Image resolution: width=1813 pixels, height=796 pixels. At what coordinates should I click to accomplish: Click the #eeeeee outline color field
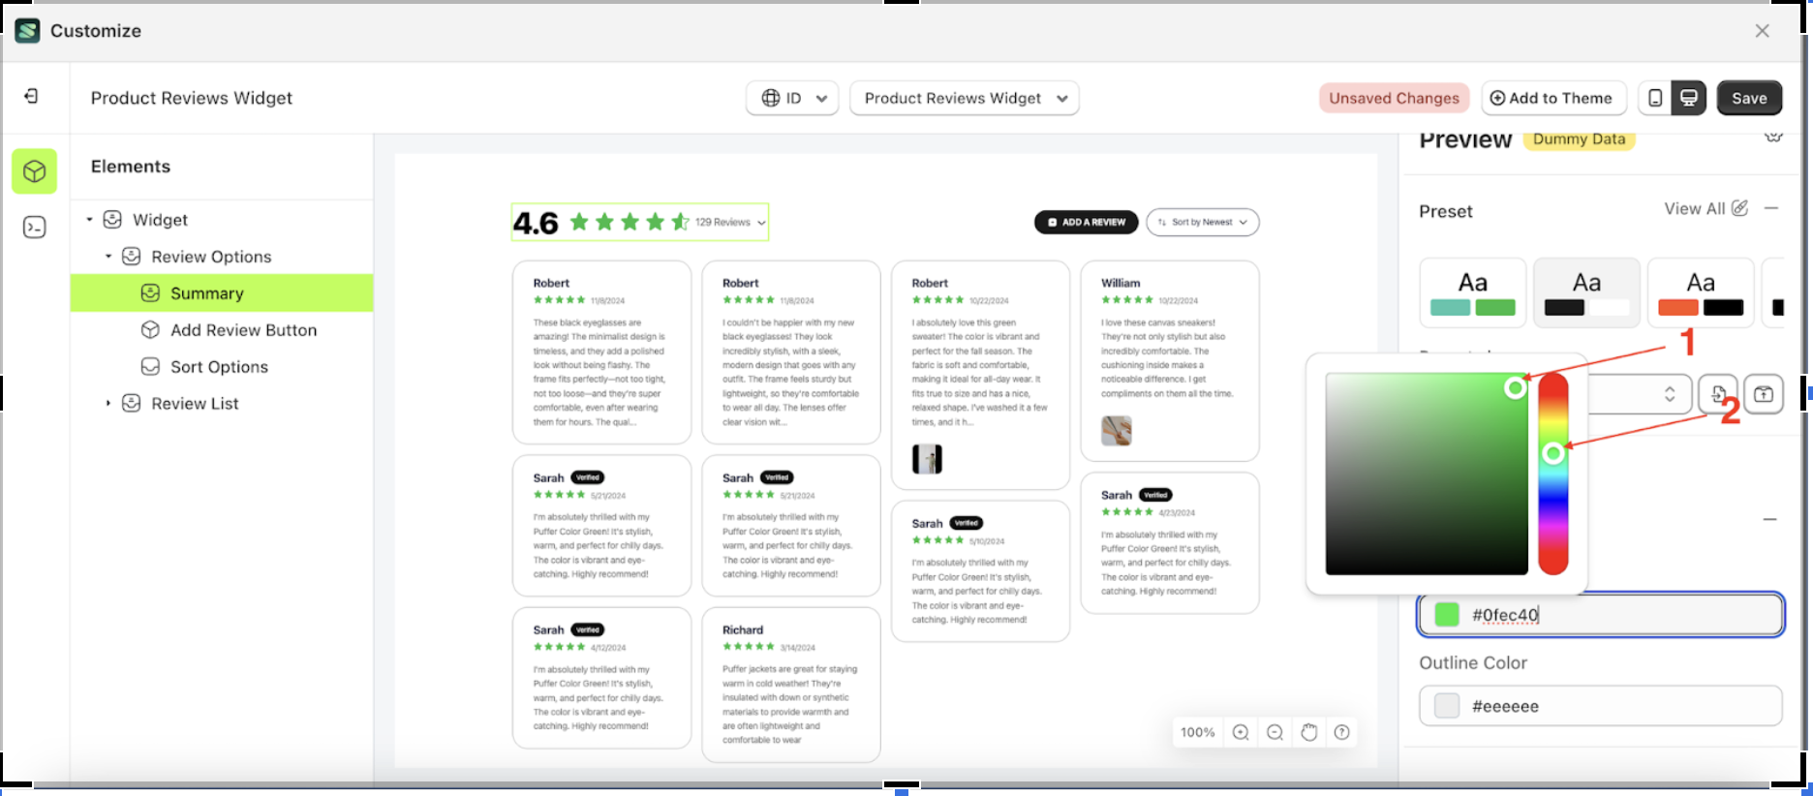pyautogui.click(x=1601, y=706)
